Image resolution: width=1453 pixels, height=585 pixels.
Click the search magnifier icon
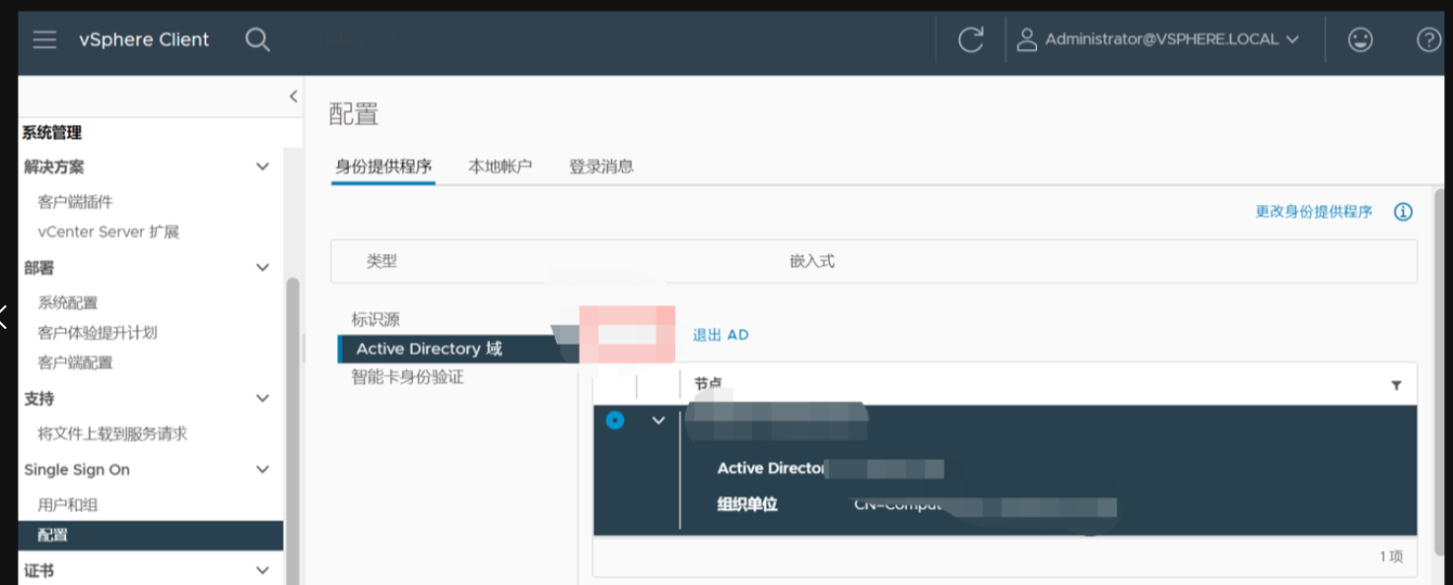(257, 39)
